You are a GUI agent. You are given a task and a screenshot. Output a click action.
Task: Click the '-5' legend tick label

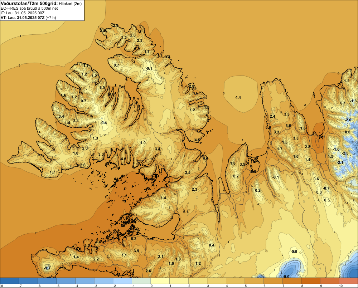58,286
